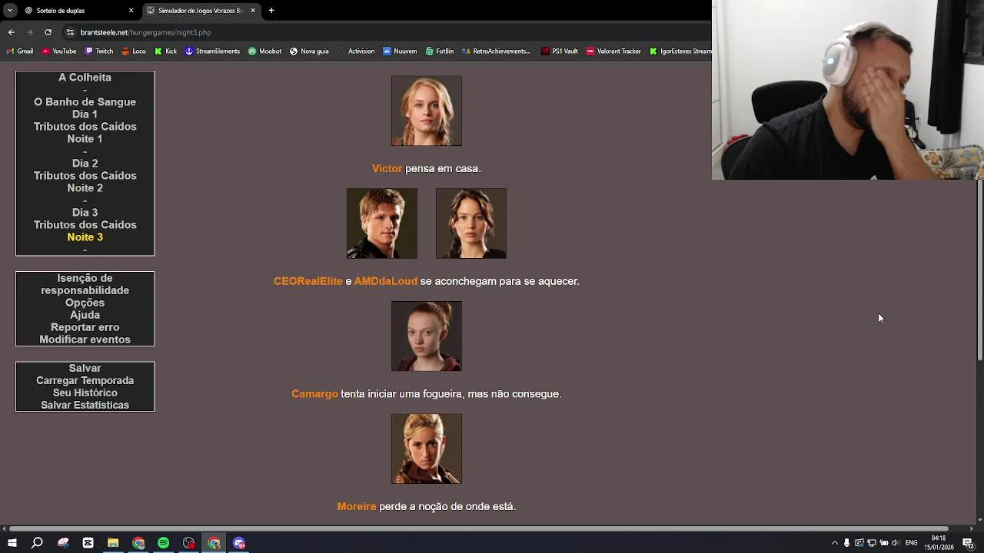Click the horizontal page scrollbar

coord(480,528)
